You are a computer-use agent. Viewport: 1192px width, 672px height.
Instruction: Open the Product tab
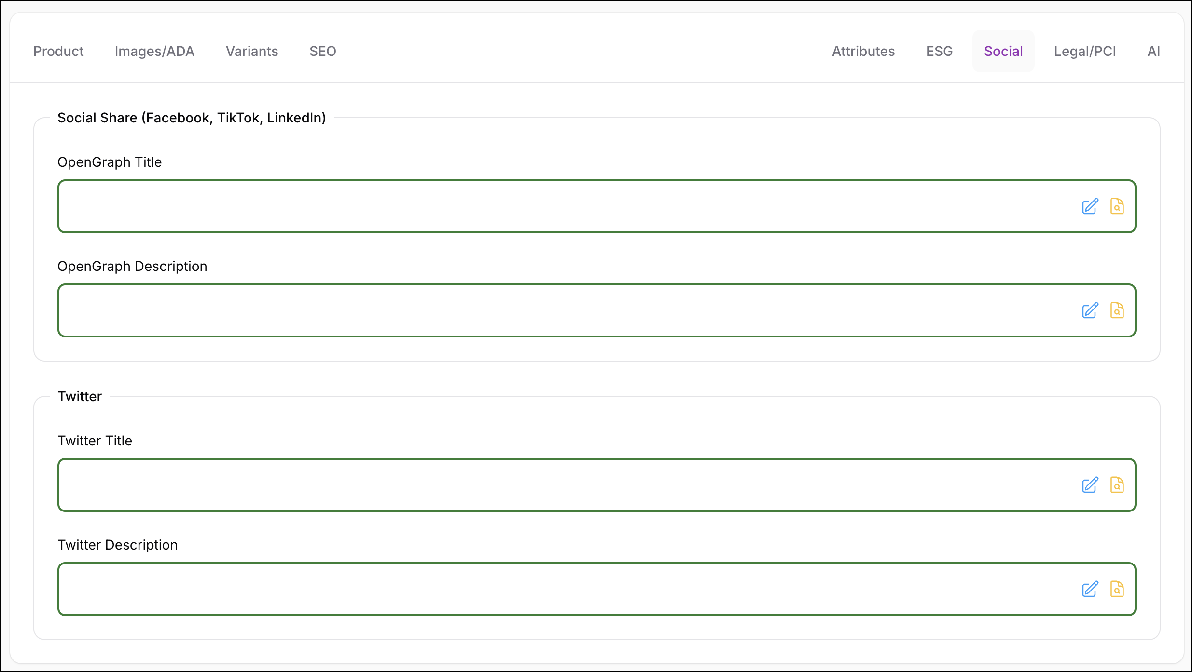click(x=58, y=51)
